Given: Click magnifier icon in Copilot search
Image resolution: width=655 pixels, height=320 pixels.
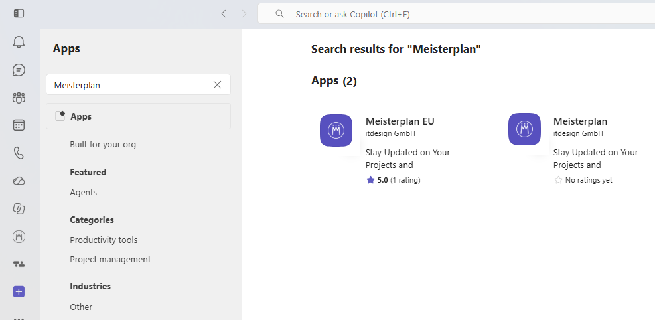Looking at the screenshot, I should pyautogui.click(x=280, y=14).
